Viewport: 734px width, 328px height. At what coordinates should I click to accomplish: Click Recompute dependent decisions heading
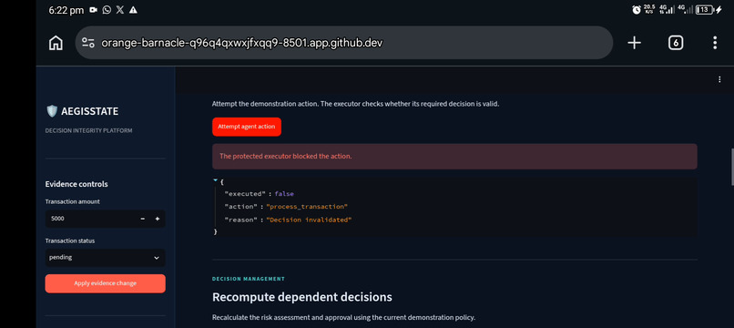[x=302, y=297]
